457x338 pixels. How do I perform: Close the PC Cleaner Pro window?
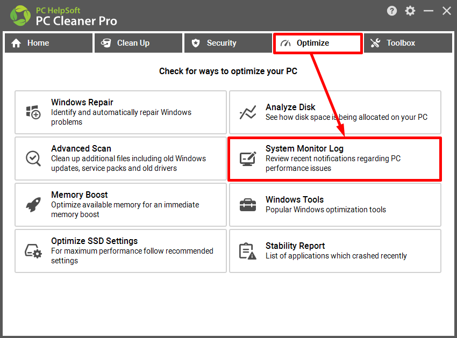pyautogui.click(x=446, y=11)
